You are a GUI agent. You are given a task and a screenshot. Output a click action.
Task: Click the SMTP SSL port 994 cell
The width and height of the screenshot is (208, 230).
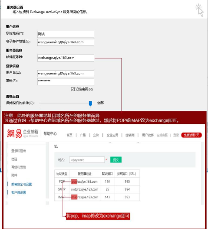click(127, 189)
